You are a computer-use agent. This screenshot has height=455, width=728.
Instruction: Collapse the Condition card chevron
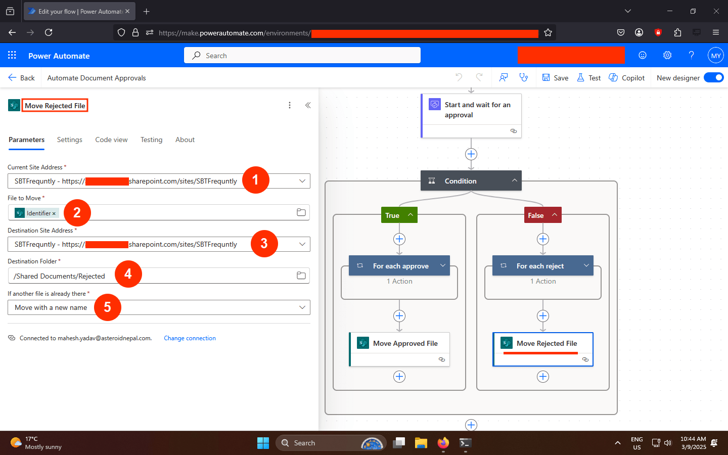[x=514, y=180]
